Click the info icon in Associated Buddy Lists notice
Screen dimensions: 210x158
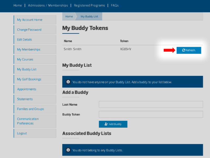point(68,150)
